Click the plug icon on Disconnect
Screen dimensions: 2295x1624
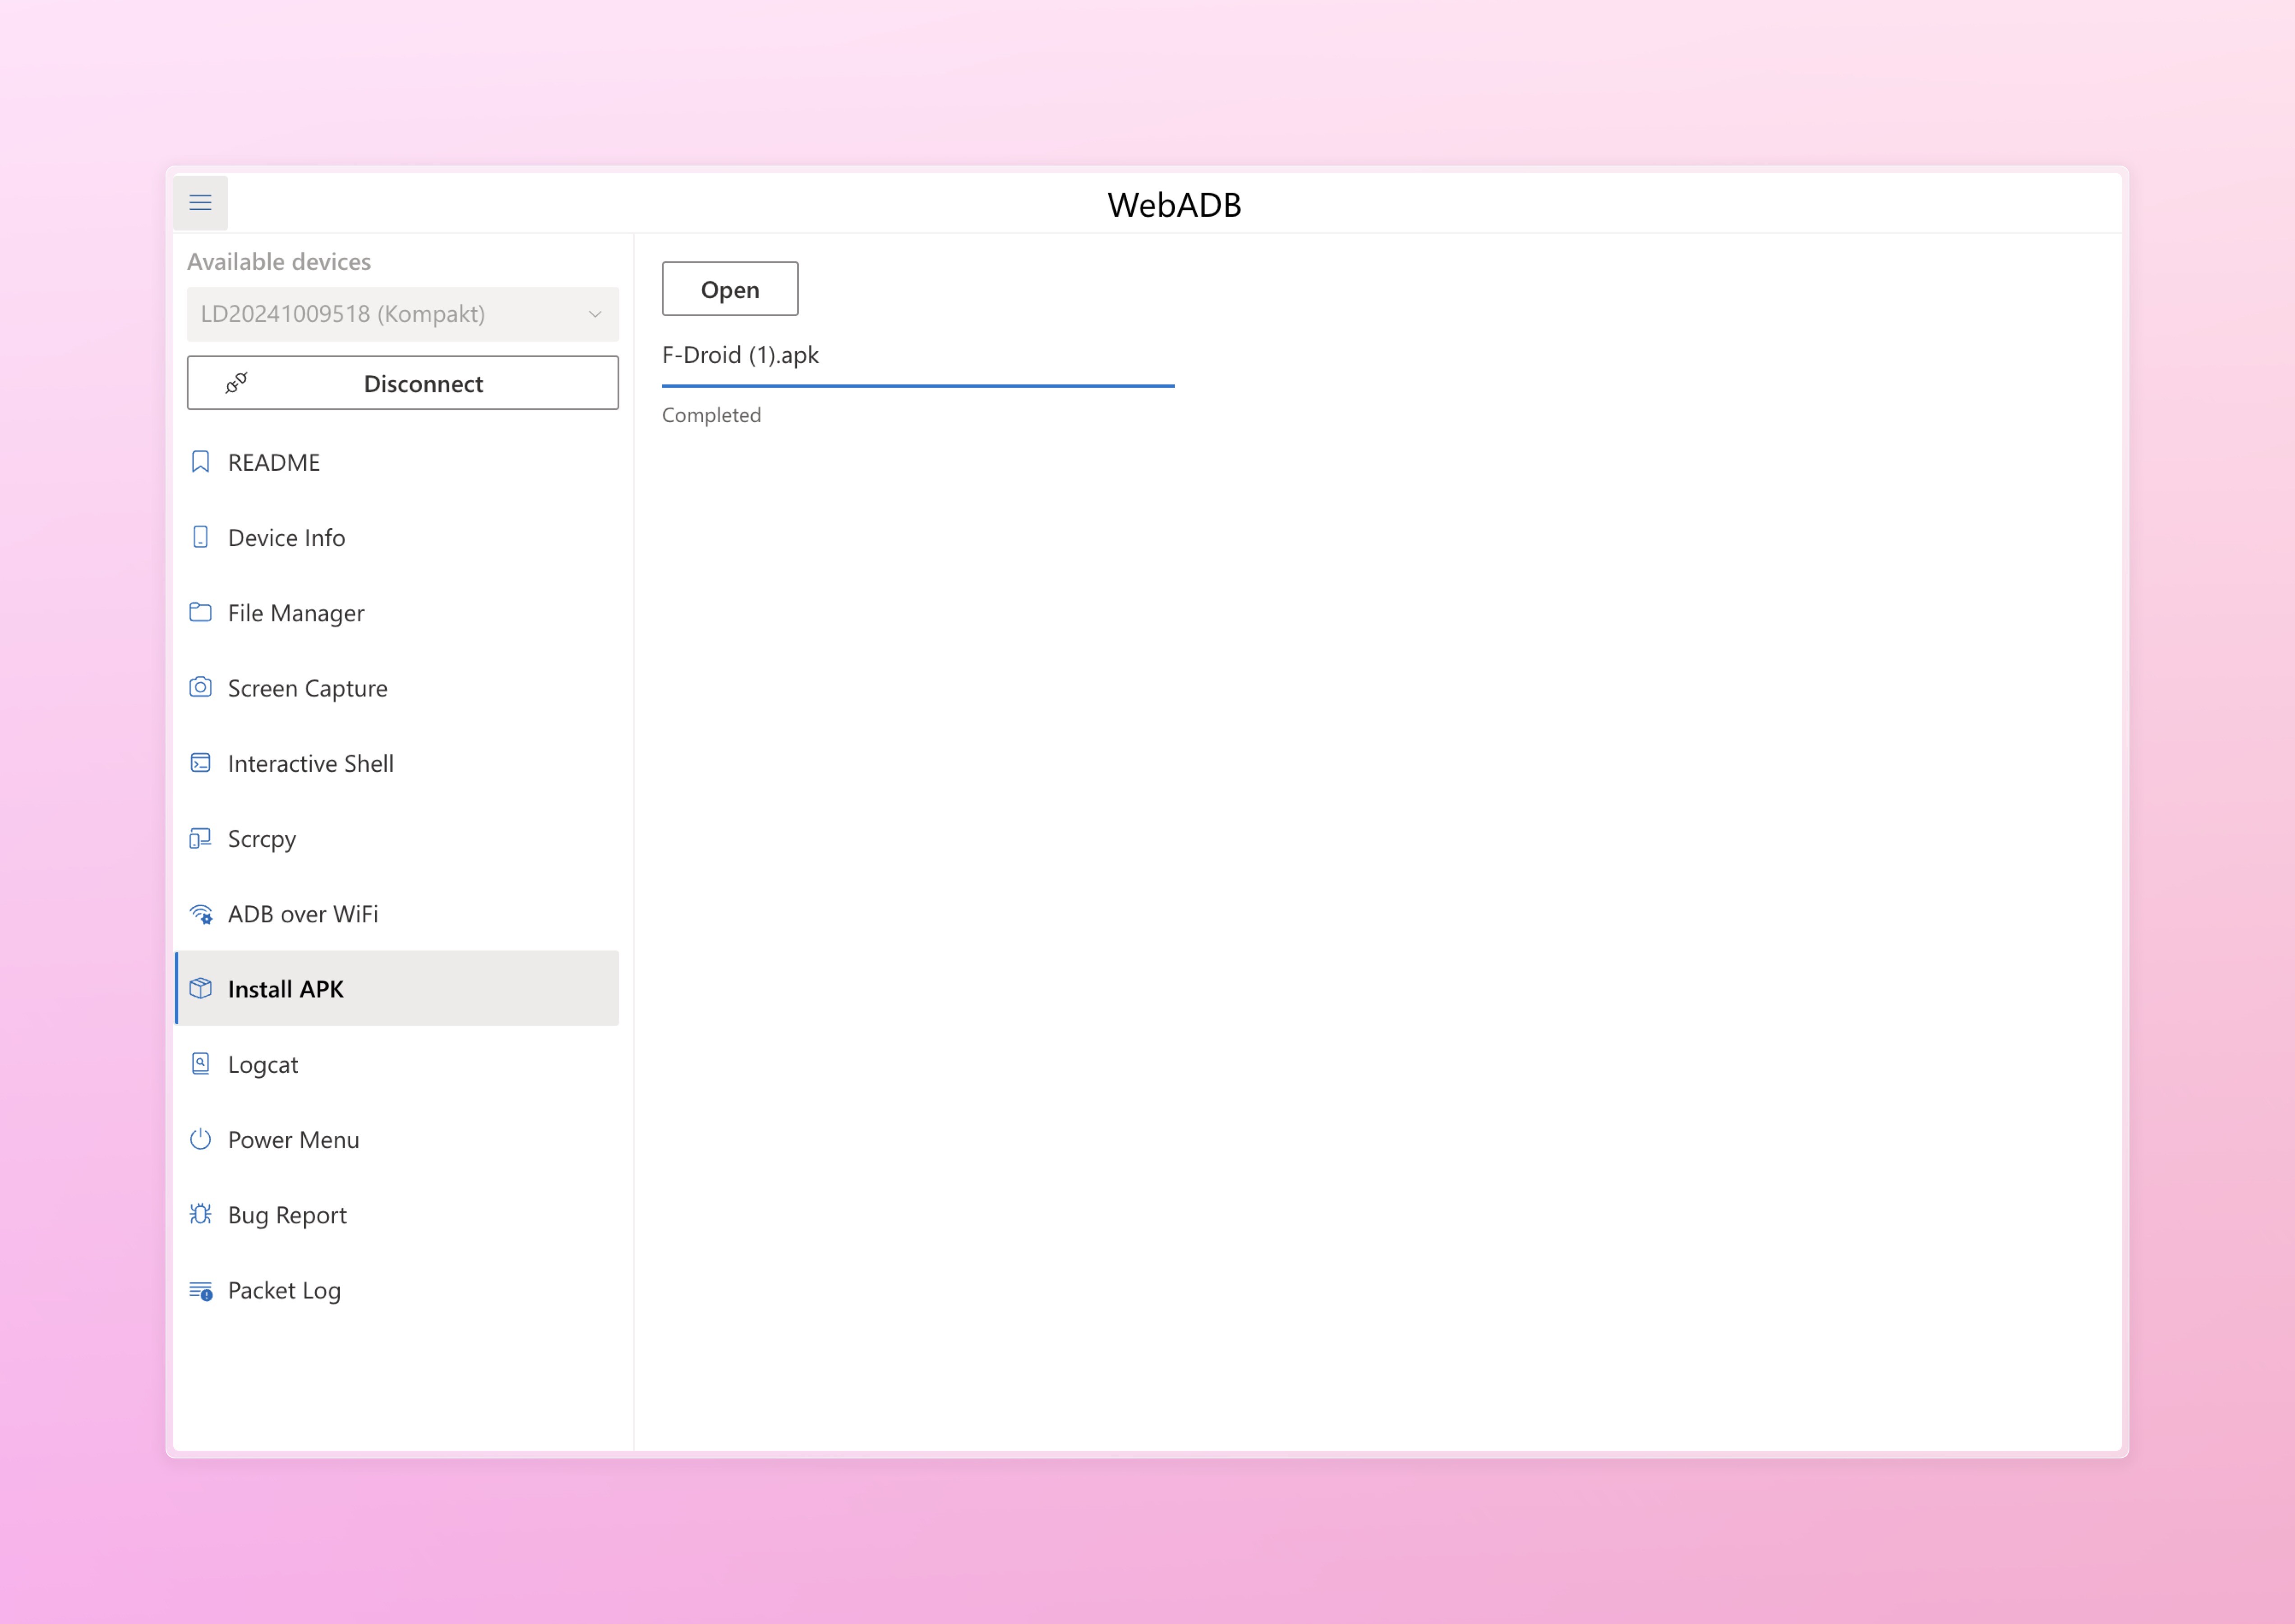coord(236,383)
